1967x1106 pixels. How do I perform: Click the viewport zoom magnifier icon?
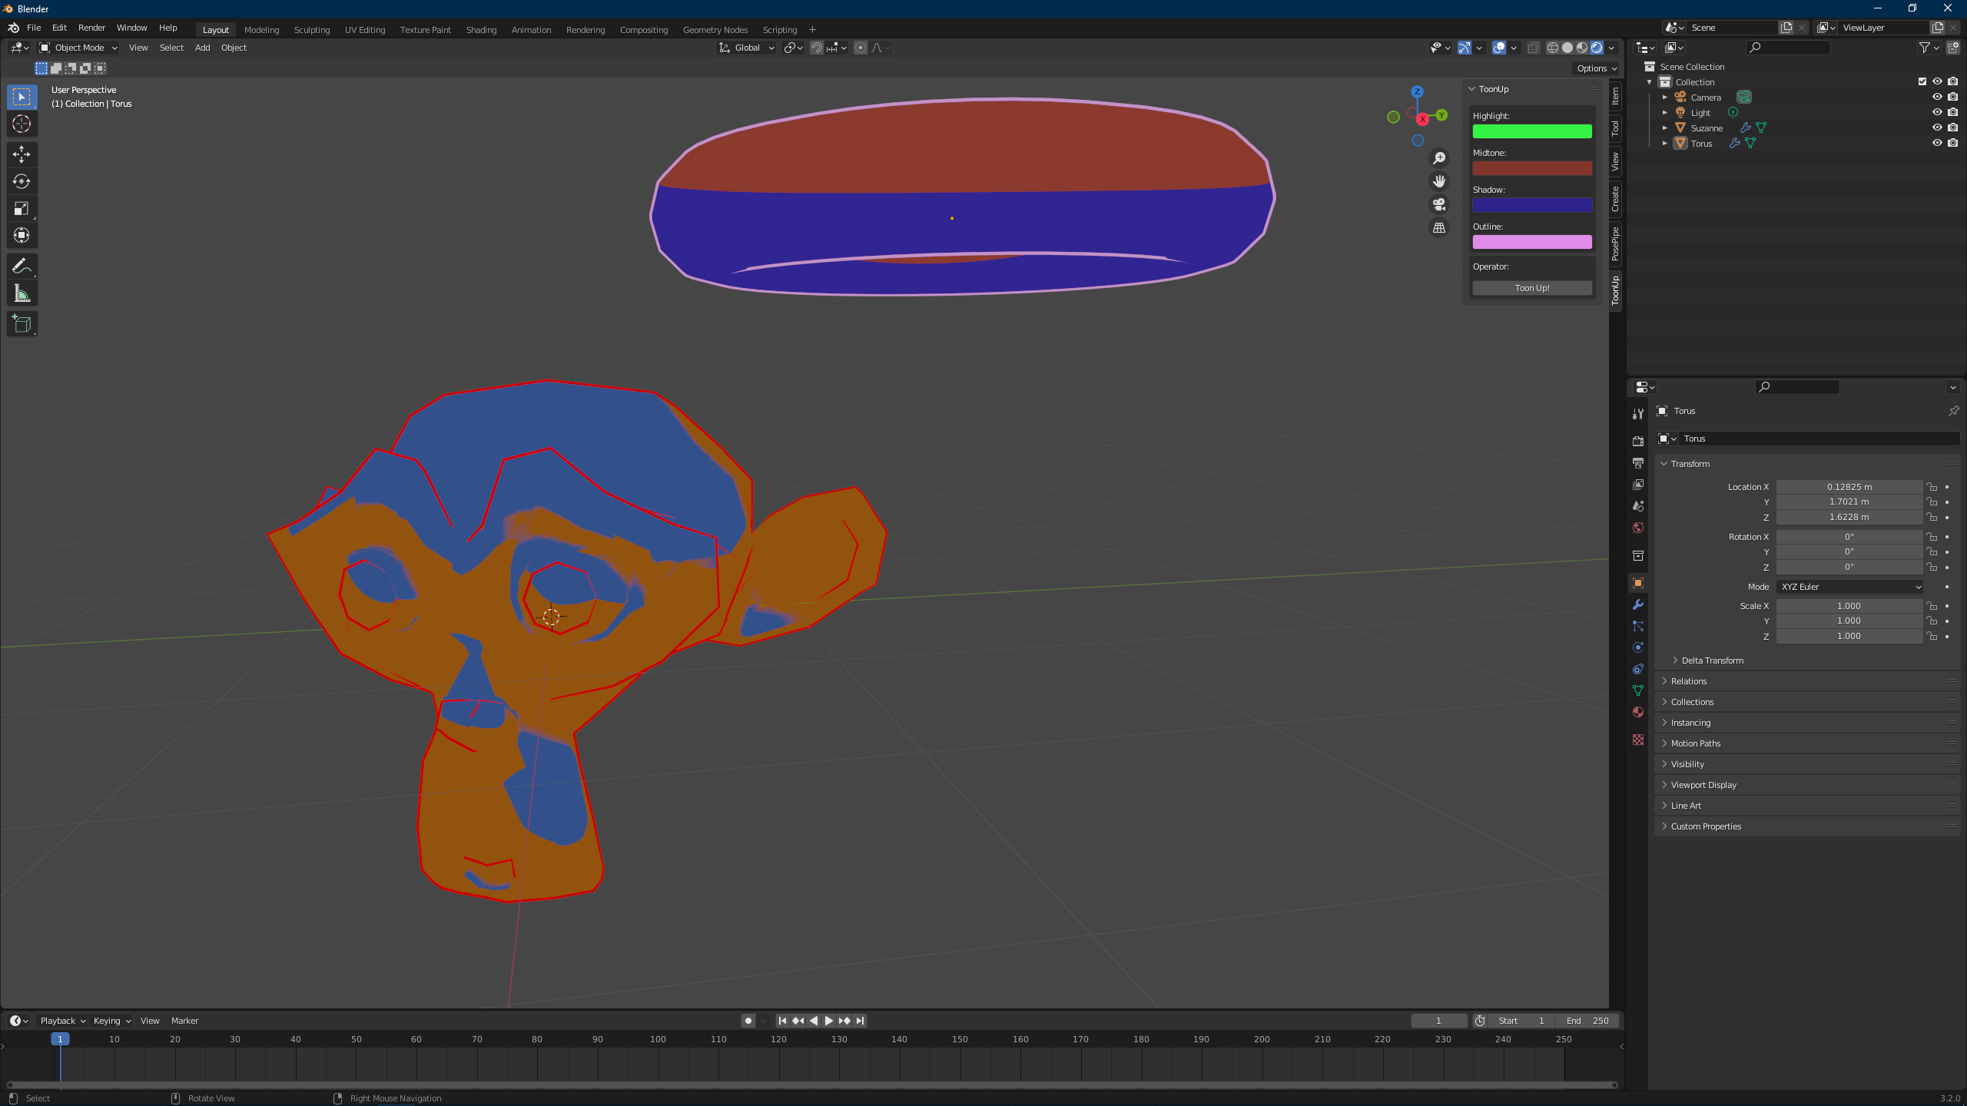point(1439,158)
